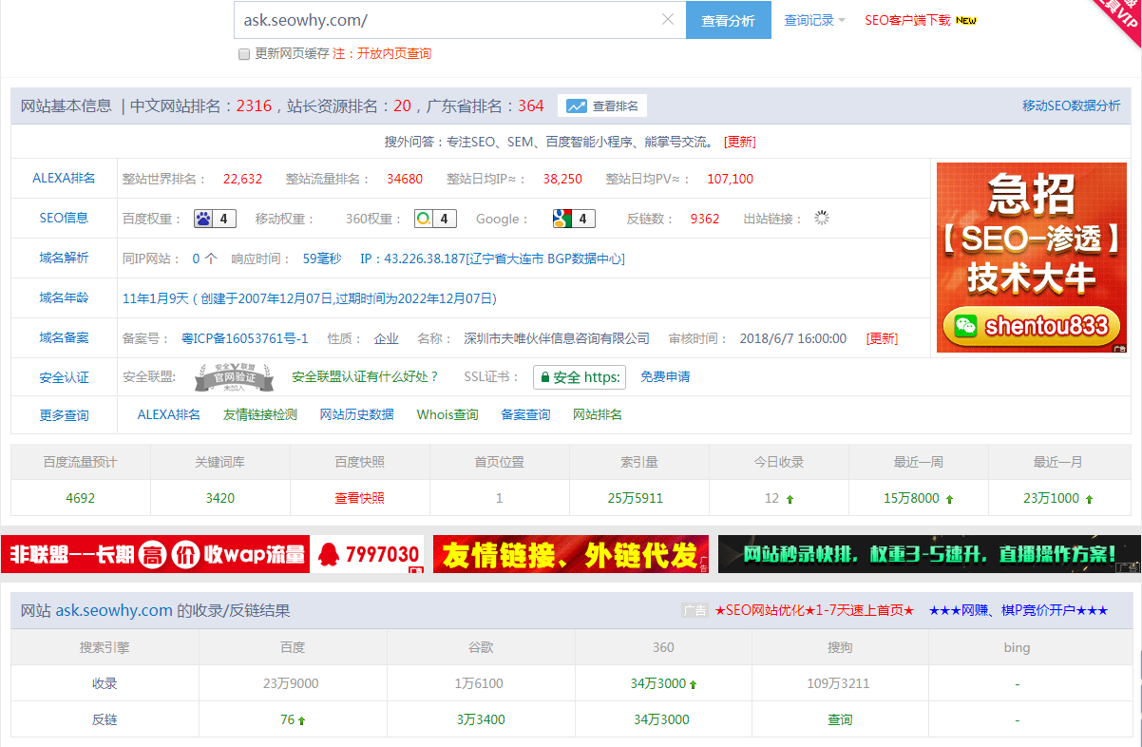Click 百度 收录 value 23万9000
Viewport: 1142px width, 747px height.
pyautogui.click(x=291, y=683)
